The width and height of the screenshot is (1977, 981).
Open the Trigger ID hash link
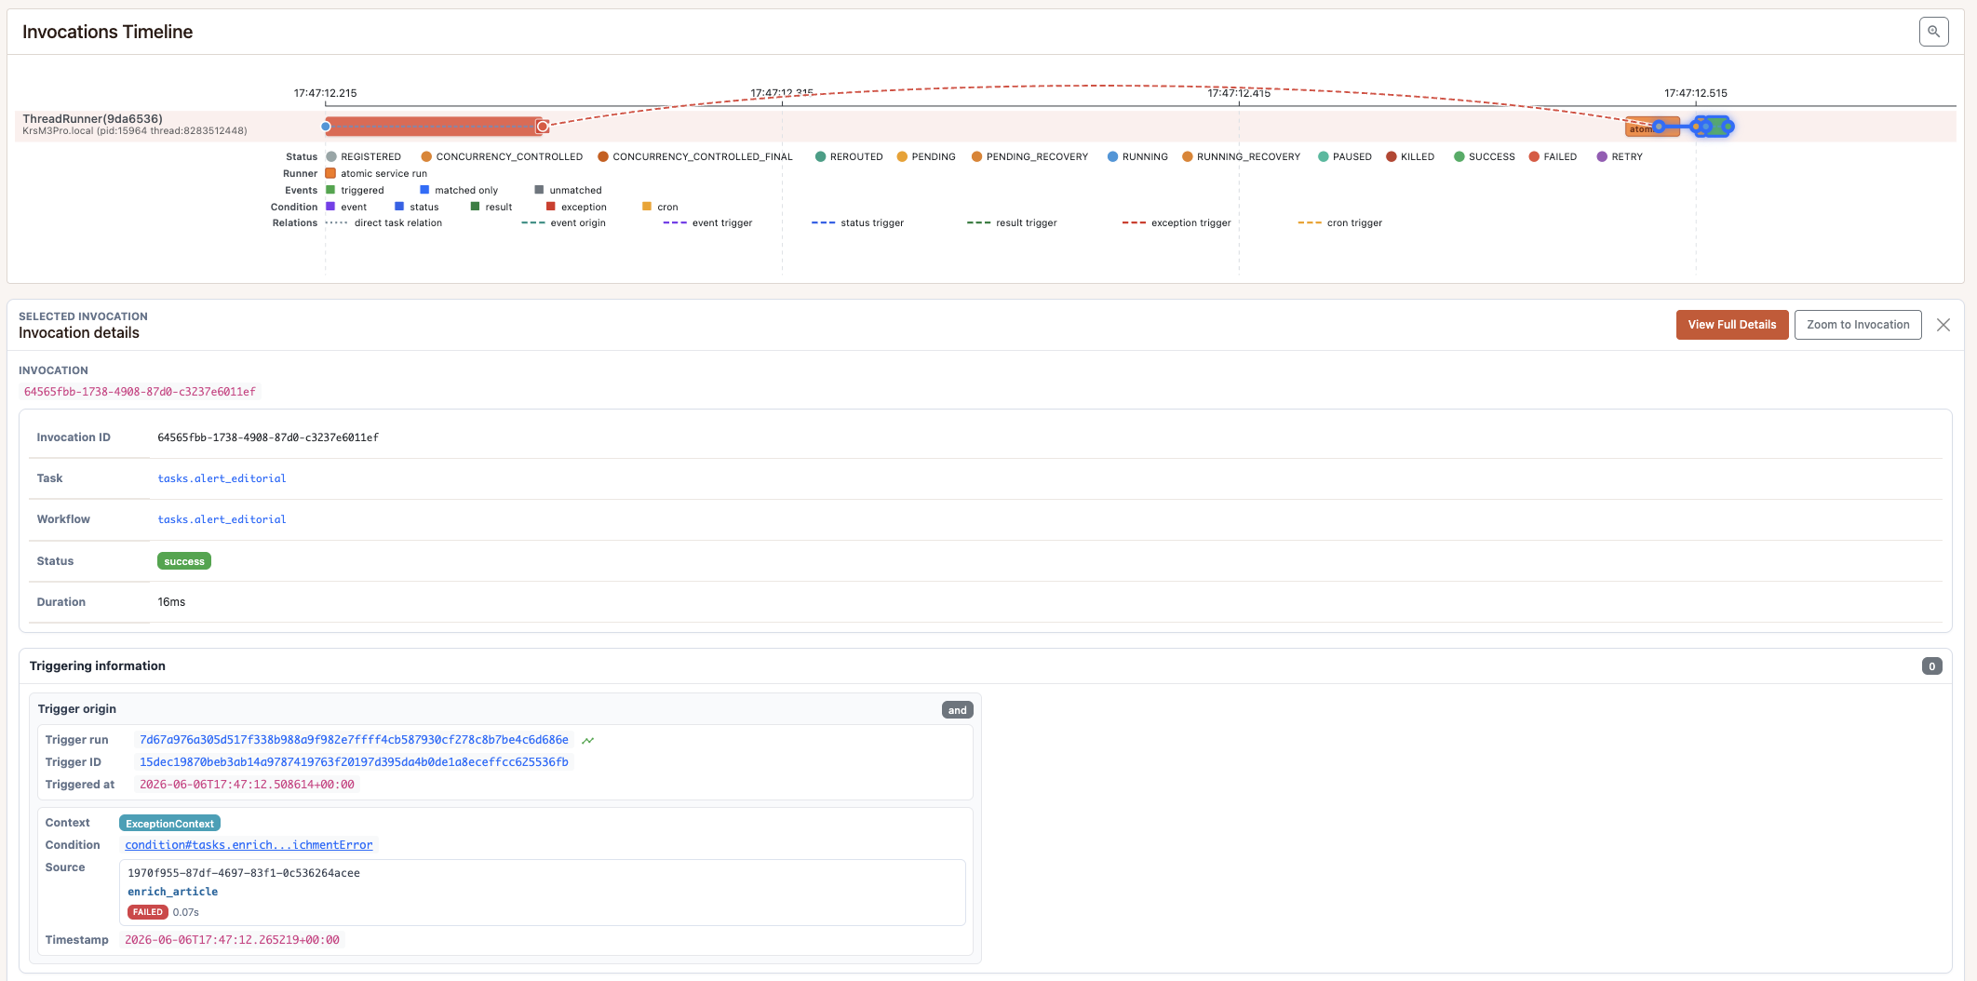pos(354,762)
